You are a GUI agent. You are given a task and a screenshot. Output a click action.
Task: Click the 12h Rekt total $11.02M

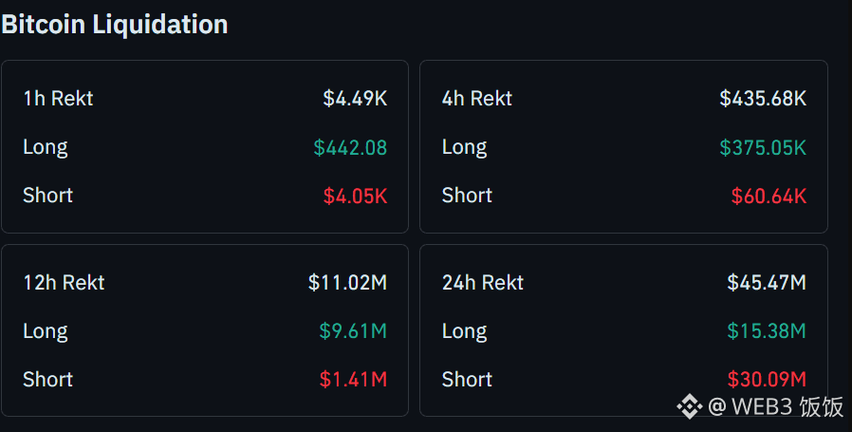point(348,282)
